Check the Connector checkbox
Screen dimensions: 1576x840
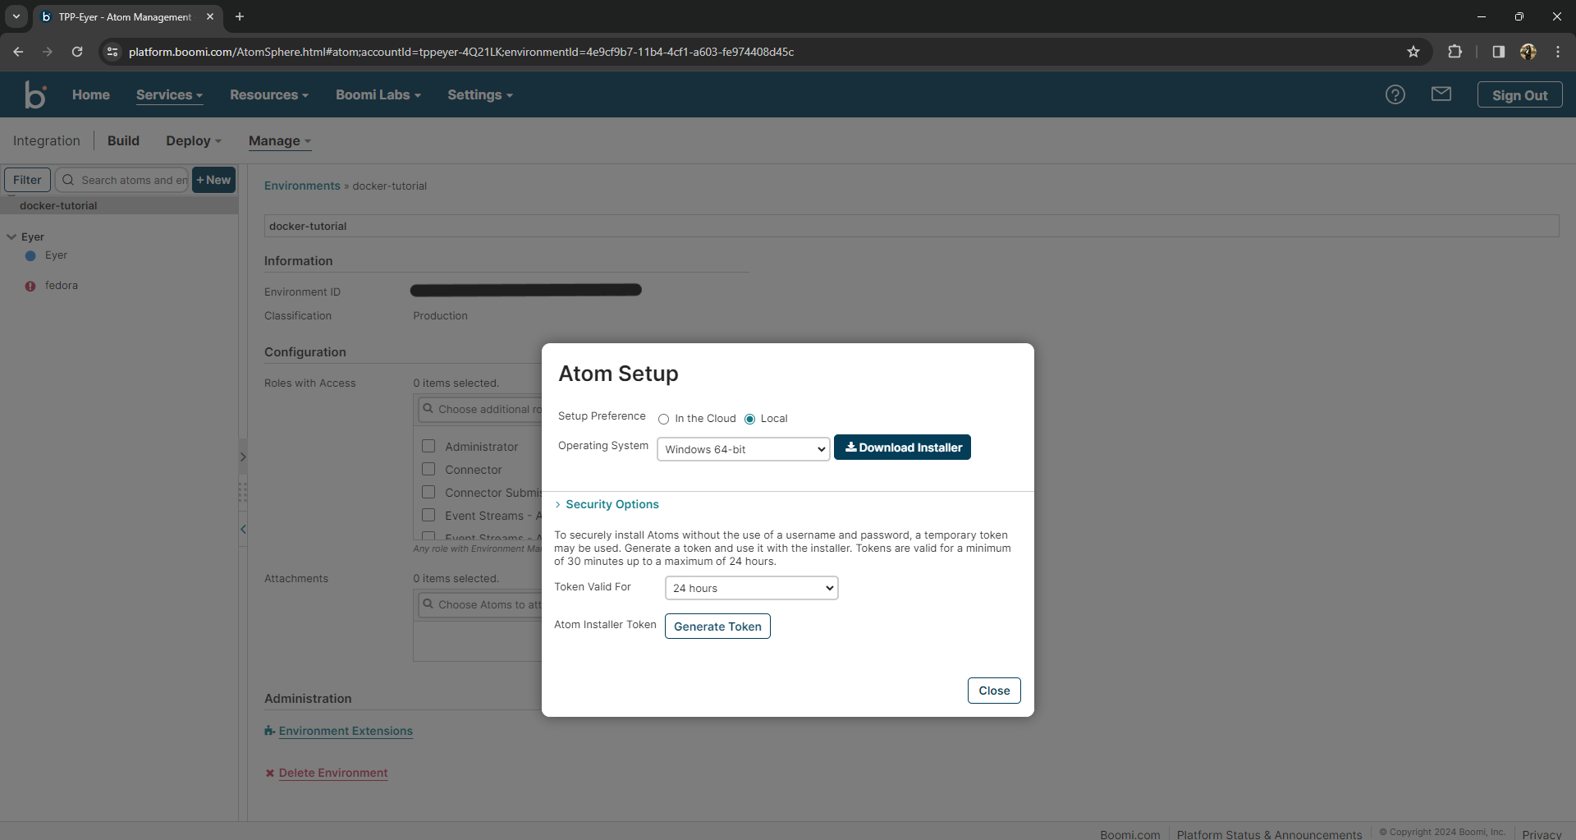(428, 469)
